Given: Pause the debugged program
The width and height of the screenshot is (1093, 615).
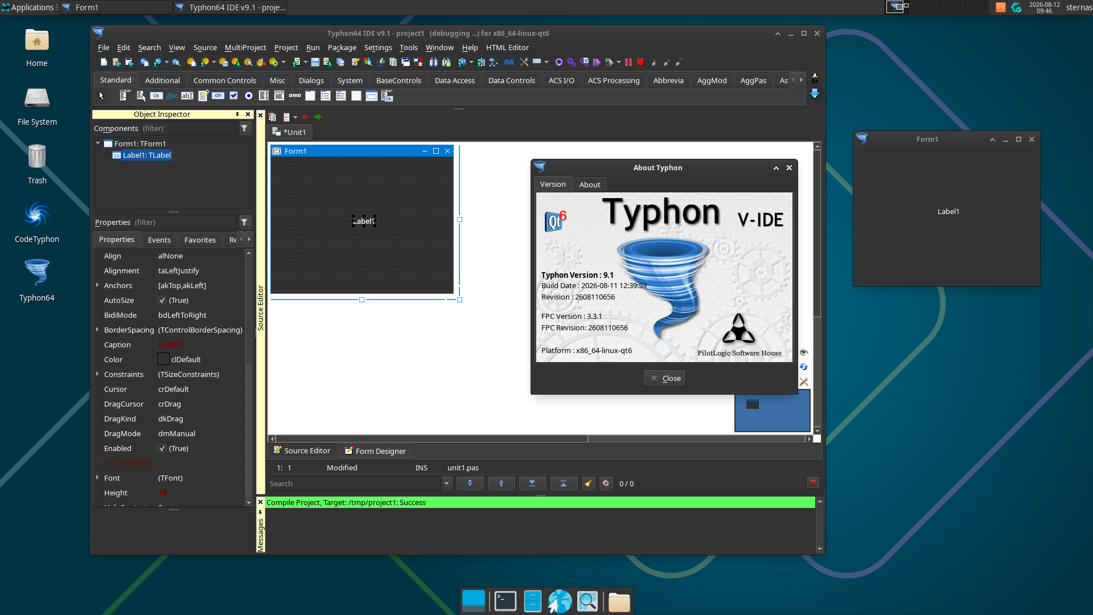Looking at the screenshot, I should [x=628, y=62].
